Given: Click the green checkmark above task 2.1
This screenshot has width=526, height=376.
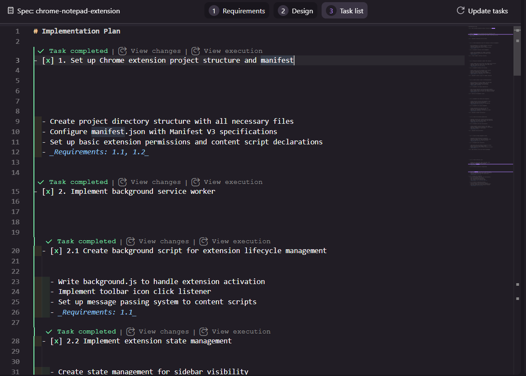Looking at the screenshot, I should 49,241.
